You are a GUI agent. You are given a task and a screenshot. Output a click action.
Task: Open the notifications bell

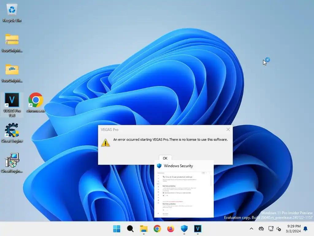tap(305, 229)
